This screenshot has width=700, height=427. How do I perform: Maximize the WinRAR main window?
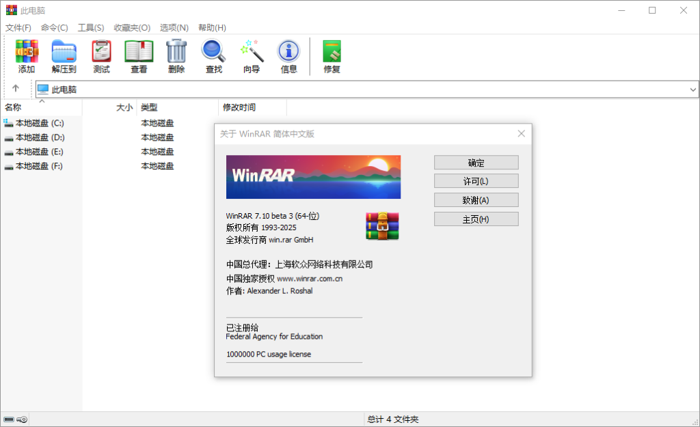click(x=652, y=10)
